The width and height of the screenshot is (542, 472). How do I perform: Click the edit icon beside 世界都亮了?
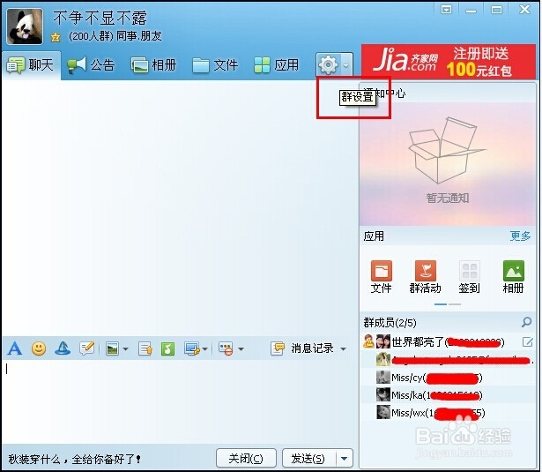tap(527, 342)
